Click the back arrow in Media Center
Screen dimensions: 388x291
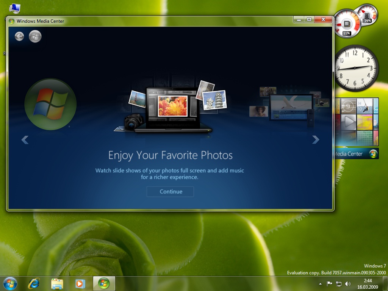tap(19, 36)
